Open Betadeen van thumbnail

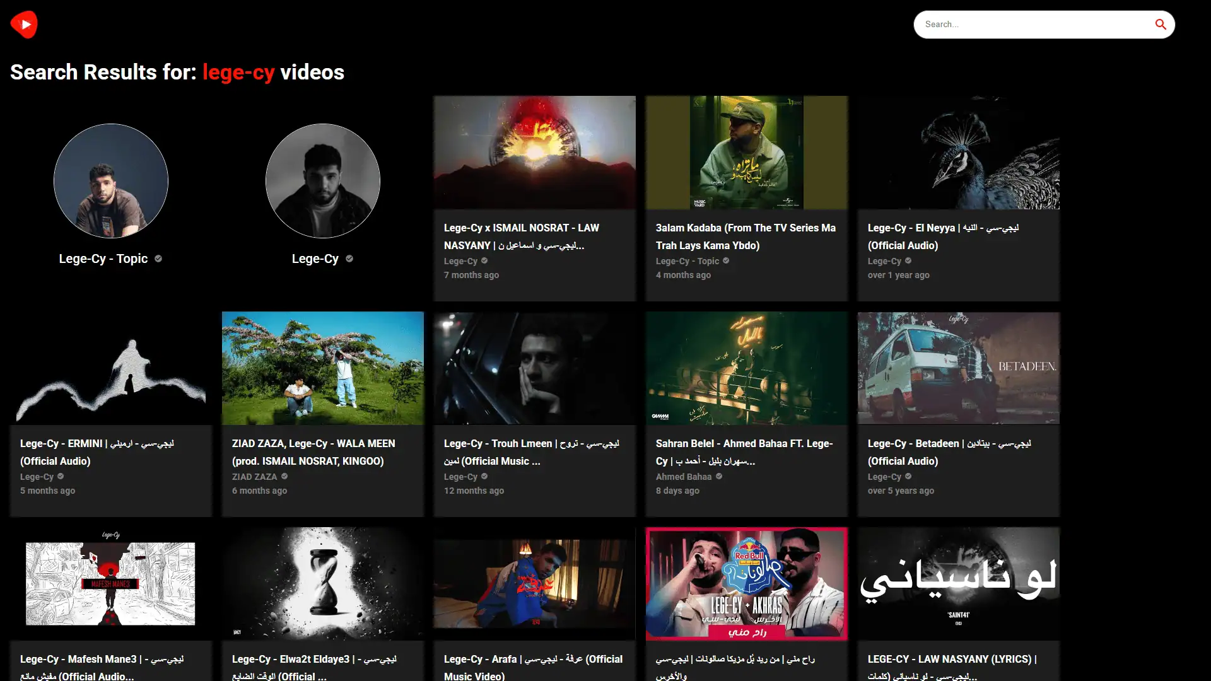[959, 368]
